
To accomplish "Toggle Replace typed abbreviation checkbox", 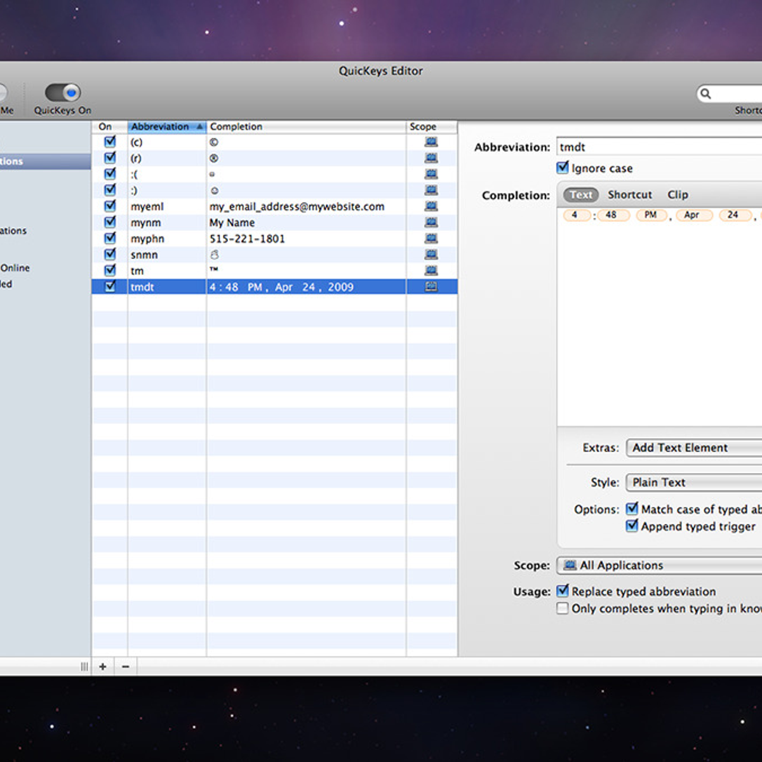I will [x=563, y=591].
